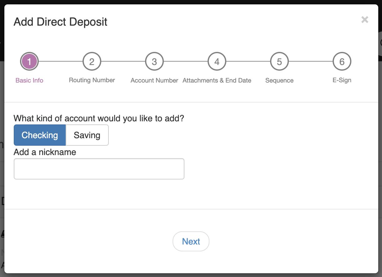This screenshot has height=277, width=382.
Task: Click the step 5 circle
Action: click(x=279, y=62)
